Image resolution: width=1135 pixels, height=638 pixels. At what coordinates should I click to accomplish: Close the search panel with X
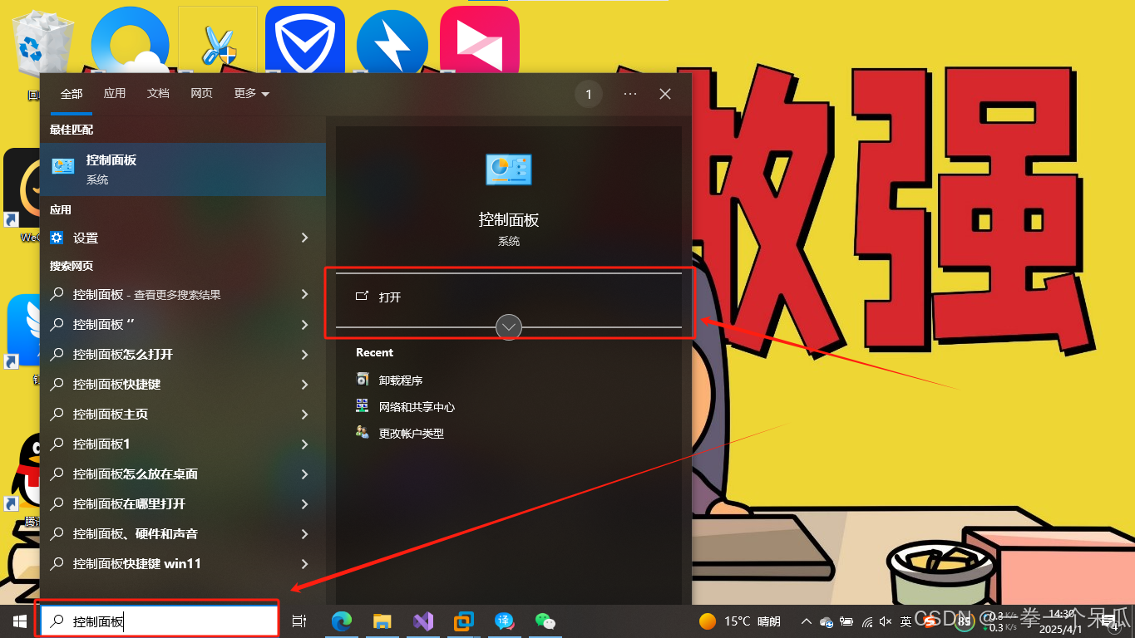click(665, 94)
